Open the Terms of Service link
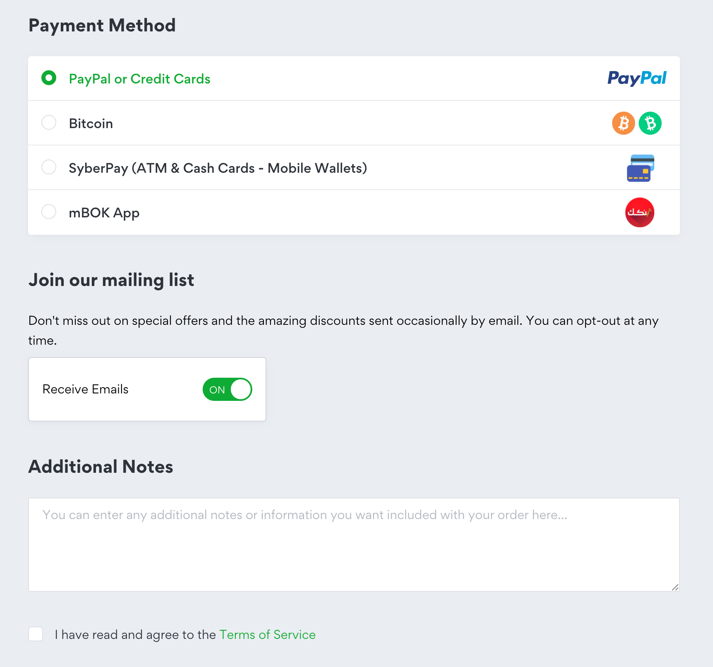713x667 pixels. pyautogui.click(x=268, y=635)
